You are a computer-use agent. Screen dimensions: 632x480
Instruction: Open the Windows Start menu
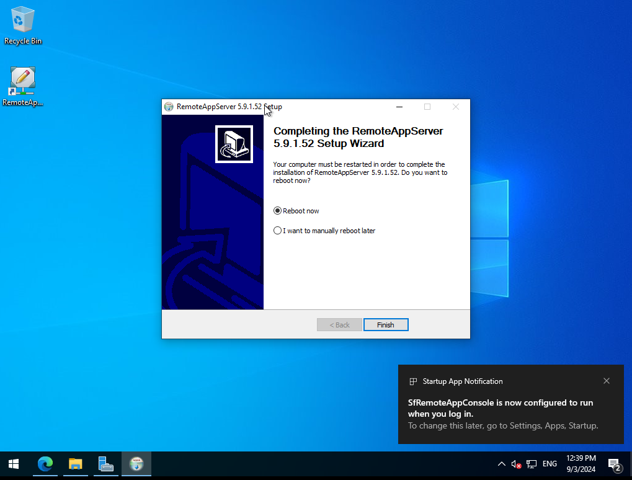pyautogui.click(x=14, y=464)
